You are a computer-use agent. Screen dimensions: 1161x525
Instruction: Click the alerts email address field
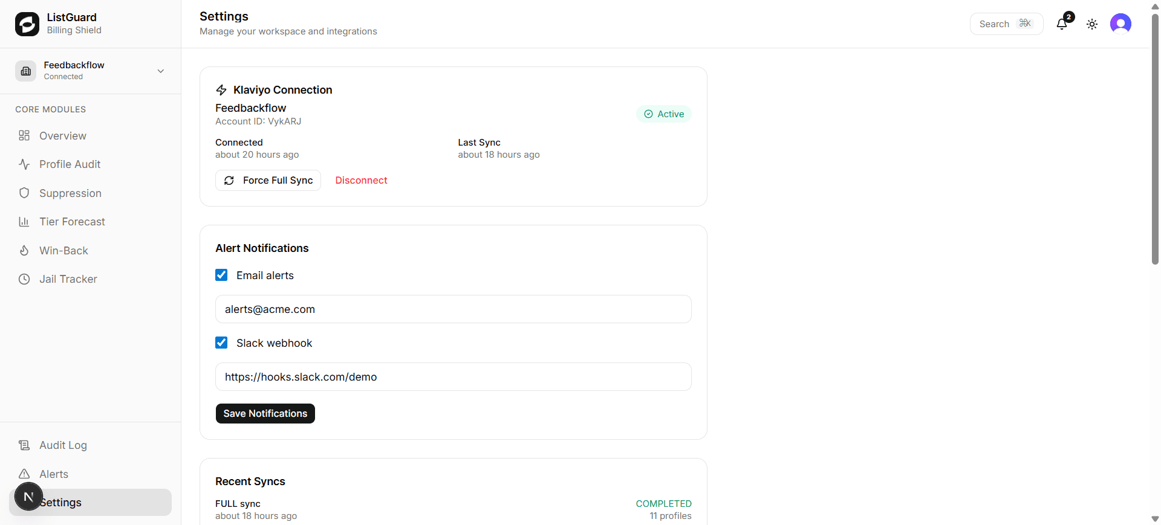click(453, 309)
